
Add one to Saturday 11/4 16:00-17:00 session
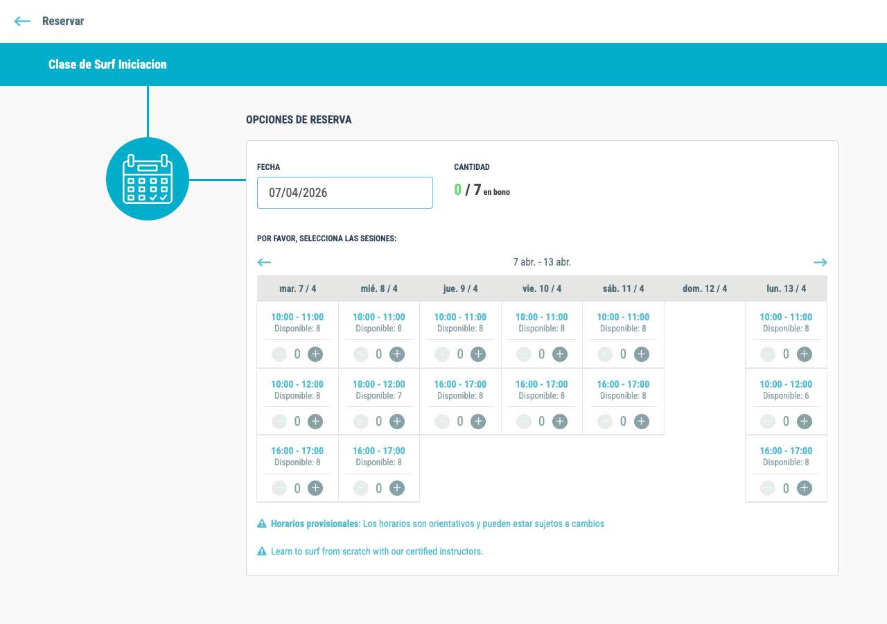(641, 421)
